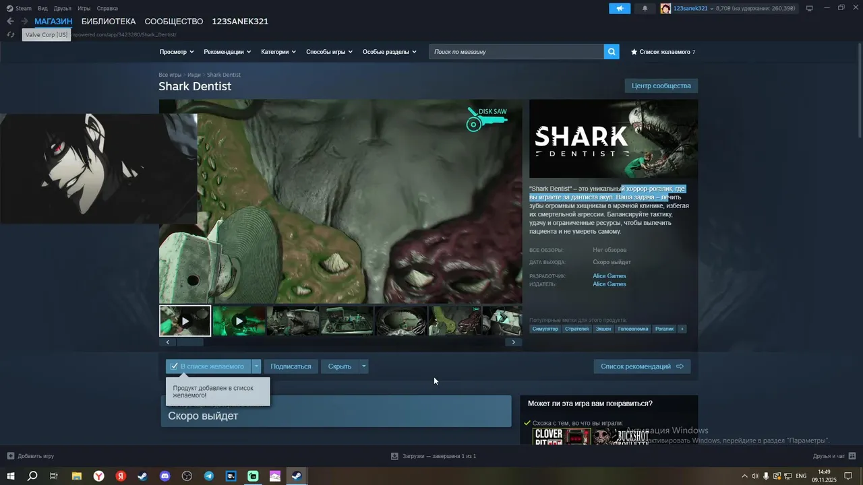Viewport: 863px width, 485px height.
Task: Open the Способы игры dropdown menu
Action: (330, 52)
